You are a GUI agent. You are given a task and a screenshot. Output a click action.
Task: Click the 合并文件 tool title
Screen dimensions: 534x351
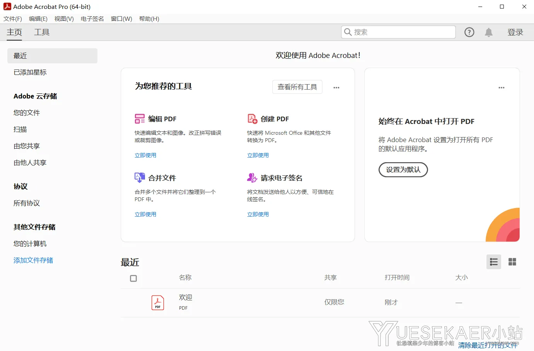pos(162,178)
